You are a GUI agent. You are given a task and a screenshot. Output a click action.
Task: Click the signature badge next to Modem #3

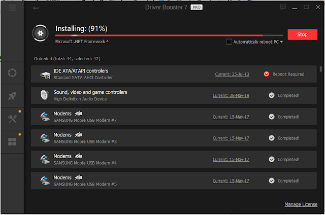(x=78, y=135)
